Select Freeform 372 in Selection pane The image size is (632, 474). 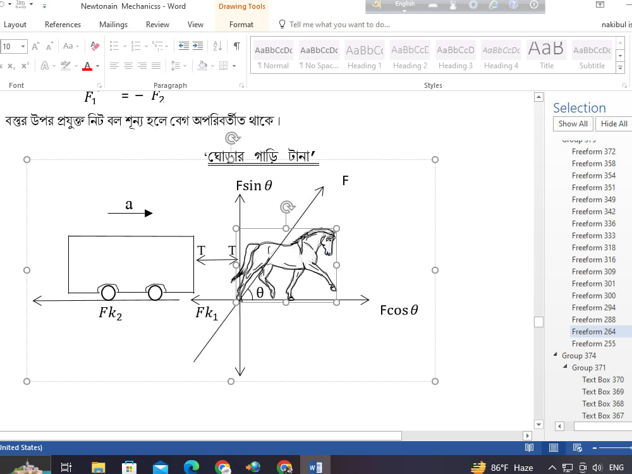pyautogui.click(x=593, y=152)
